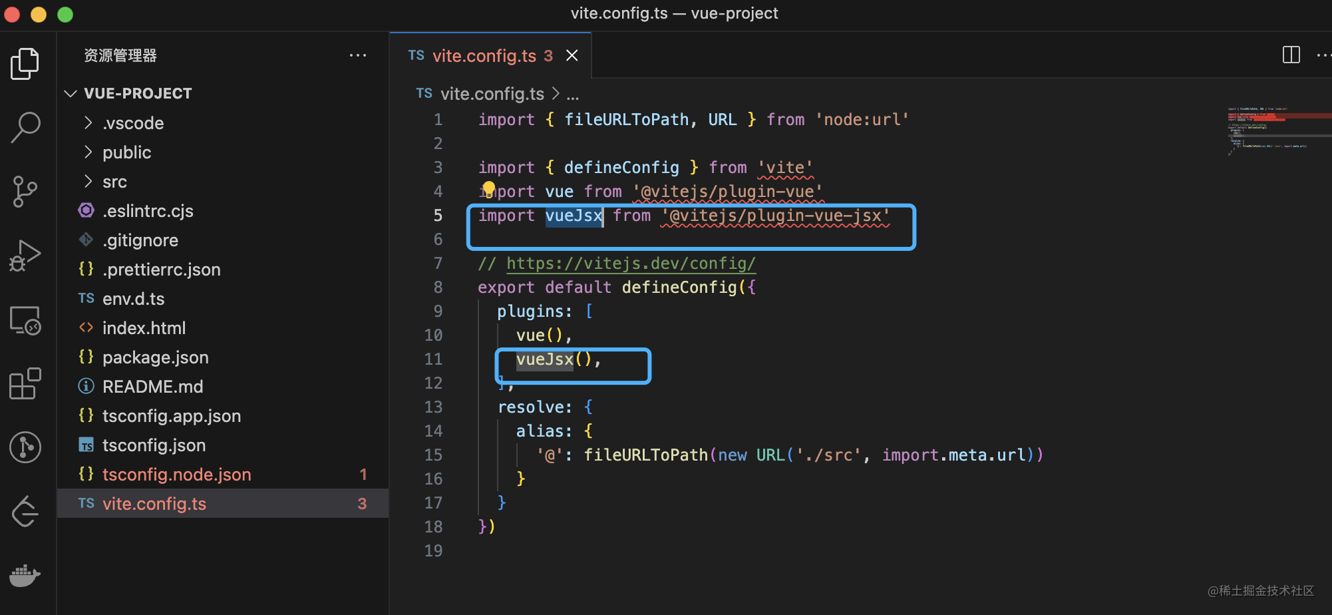Click line number 5 in gutter

[x=438, y=216]
